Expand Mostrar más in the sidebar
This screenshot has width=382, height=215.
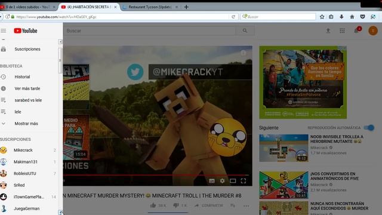[26, 124]
